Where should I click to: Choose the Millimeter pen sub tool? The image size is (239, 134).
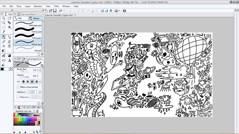tap(28, 24)
